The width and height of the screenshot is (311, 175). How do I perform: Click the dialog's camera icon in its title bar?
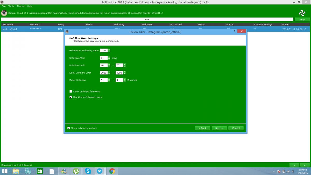tap(67, 32)
